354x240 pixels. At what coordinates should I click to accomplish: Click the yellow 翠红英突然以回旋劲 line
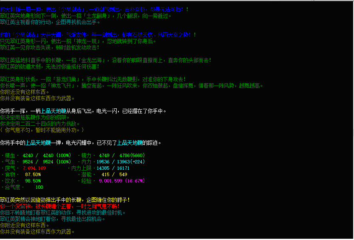tap(65, 200)
